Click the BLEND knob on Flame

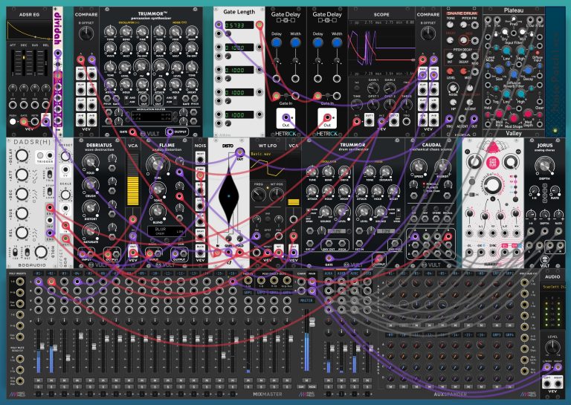157,212
